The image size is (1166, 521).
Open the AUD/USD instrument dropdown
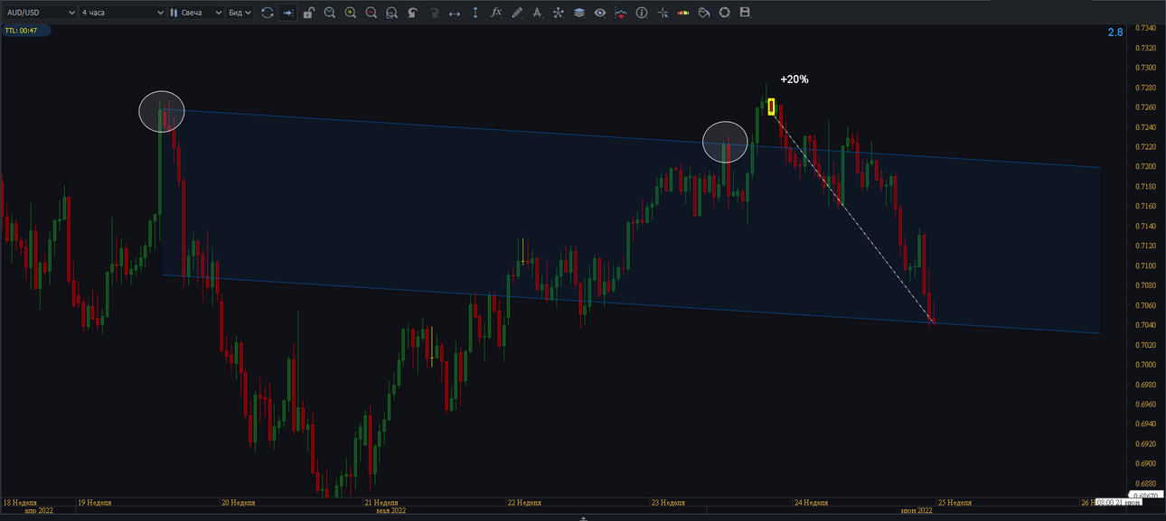pos(40,13)
